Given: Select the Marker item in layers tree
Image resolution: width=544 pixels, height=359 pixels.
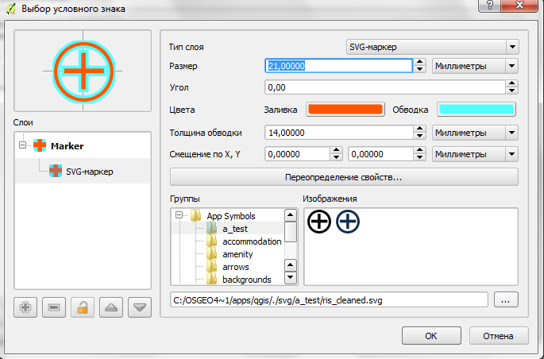Looking at the screenshot, I should pos(67,146).
